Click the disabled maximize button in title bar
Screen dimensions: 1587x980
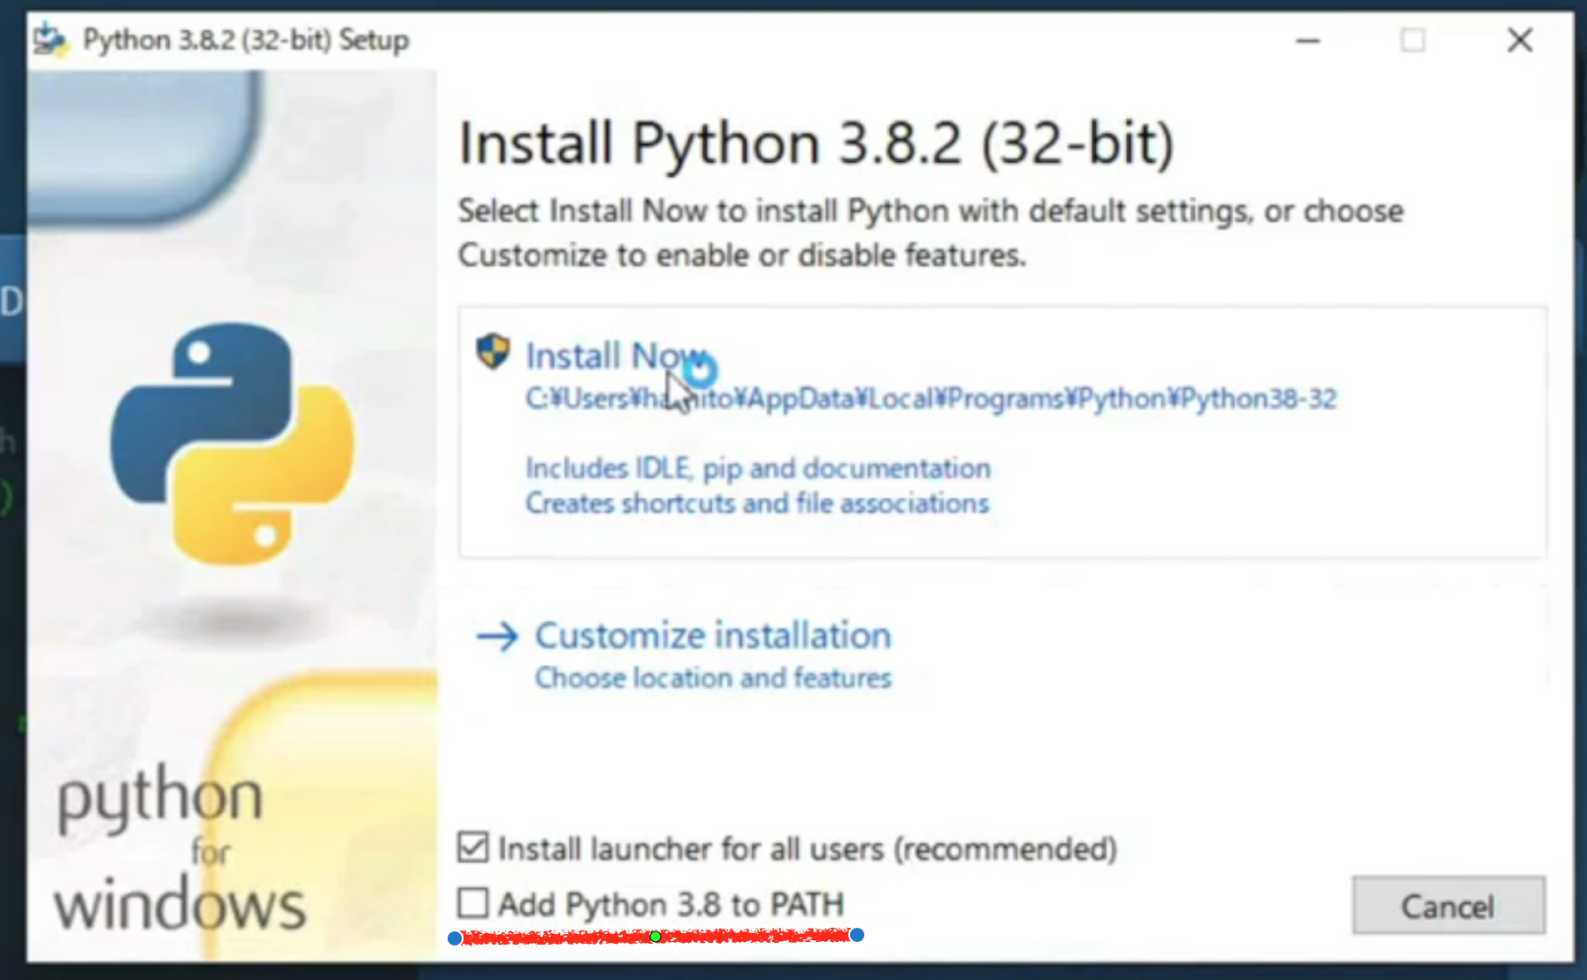click(x=1413, y=41)
